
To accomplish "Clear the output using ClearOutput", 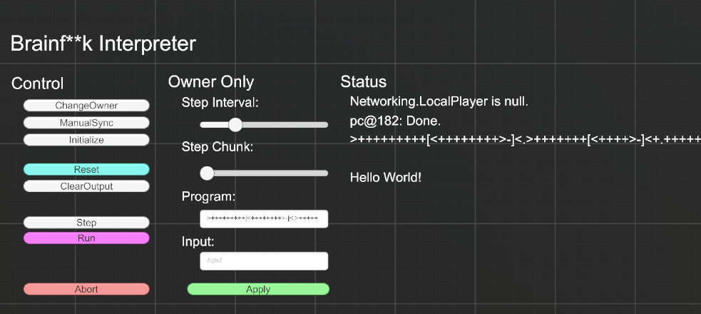I will [86, 186].
